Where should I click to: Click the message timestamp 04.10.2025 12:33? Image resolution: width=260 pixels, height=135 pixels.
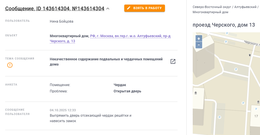coord(63,110)
